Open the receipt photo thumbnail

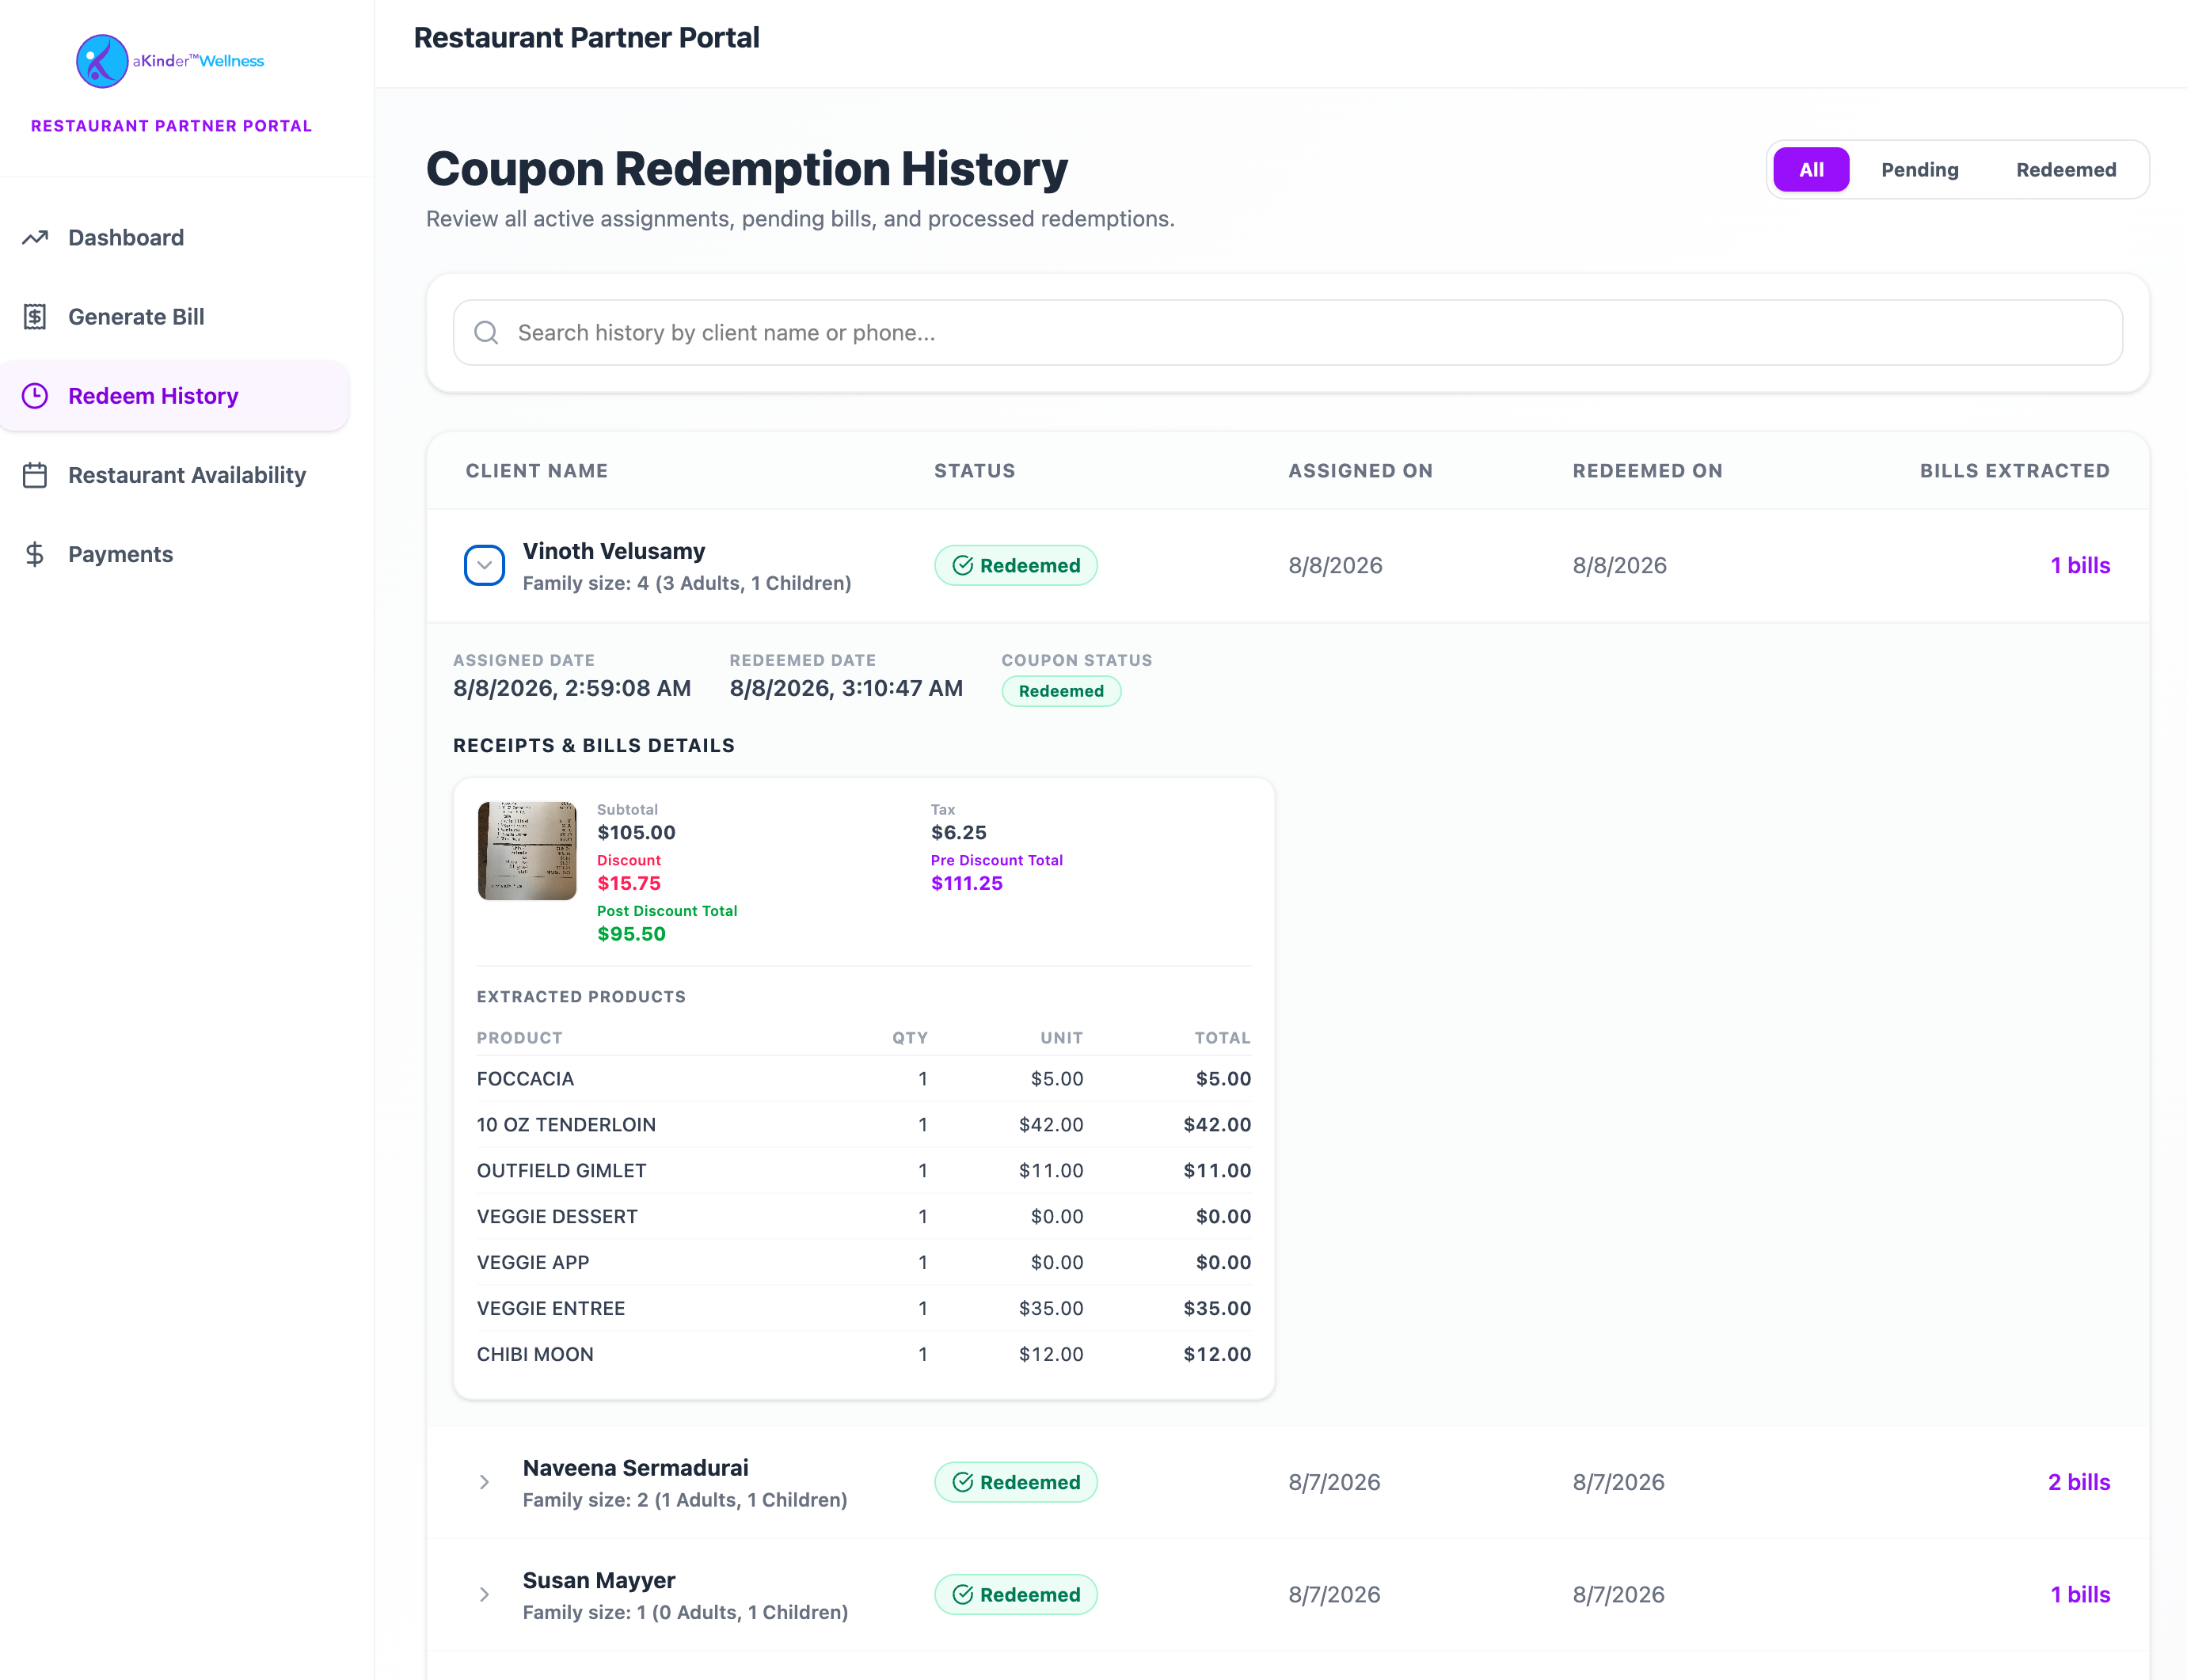pos(527,851)
